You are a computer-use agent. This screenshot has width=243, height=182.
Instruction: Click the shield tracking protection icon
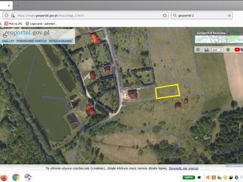(x=6, y=16)
